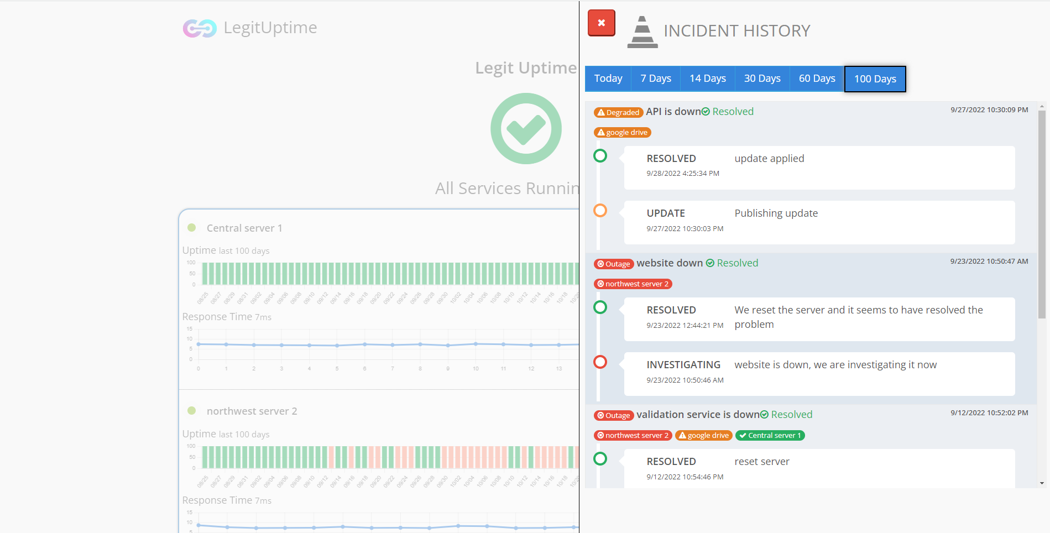The image size is (1050, 533).
Task: Click northwest server 2 tag under validation service
Action: [633, 435]
